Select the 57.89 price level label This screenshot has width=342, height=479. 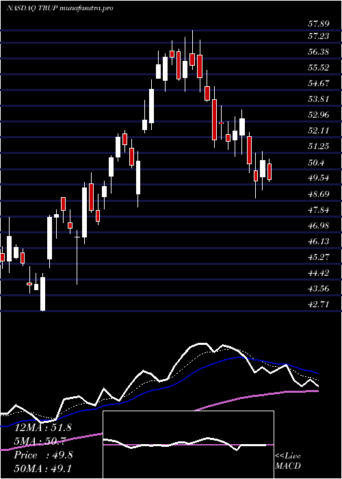(x=318, y=24)
